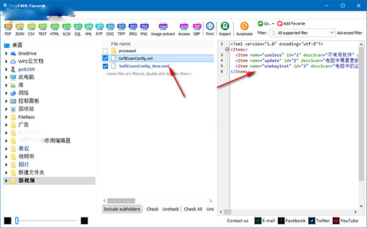
Task: Open the Image extract tool
Action: (x=163, y=29)
